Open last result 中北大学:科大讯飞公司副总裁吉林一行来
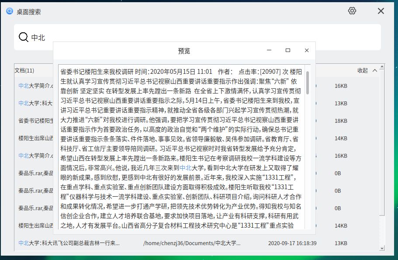398x260 pixels. click(x=69, y=243)
